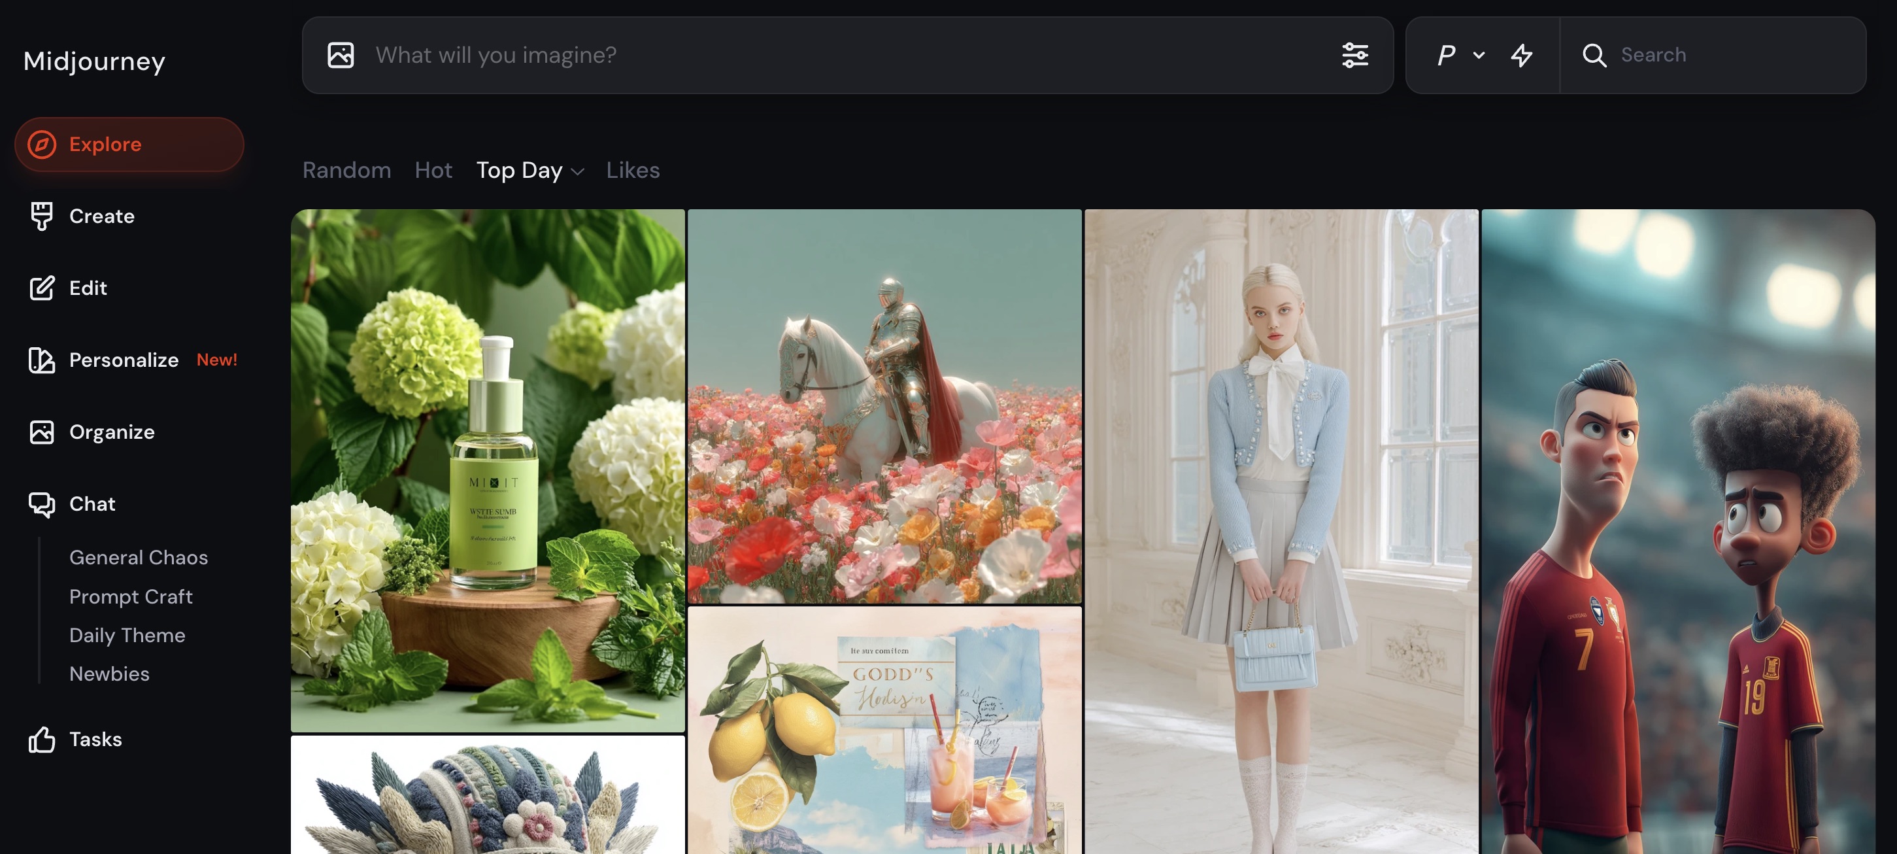Toggle fast mode with the lightning bolt
The image size is (1897, 854).
(x=1522, y=56)
